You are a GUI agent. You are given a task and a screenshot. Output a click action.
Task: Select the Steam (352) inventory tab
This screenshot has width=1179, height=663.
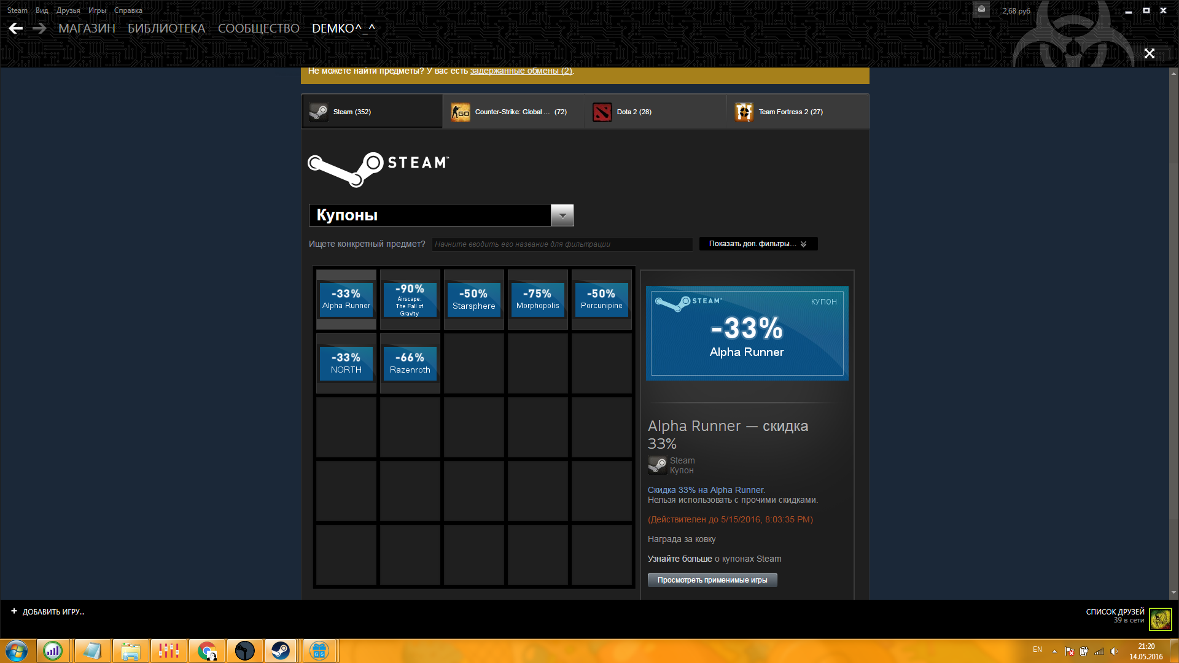372,112
